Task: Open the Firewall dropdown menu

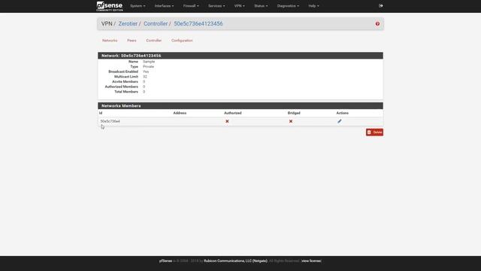Action: pos(191,6)
